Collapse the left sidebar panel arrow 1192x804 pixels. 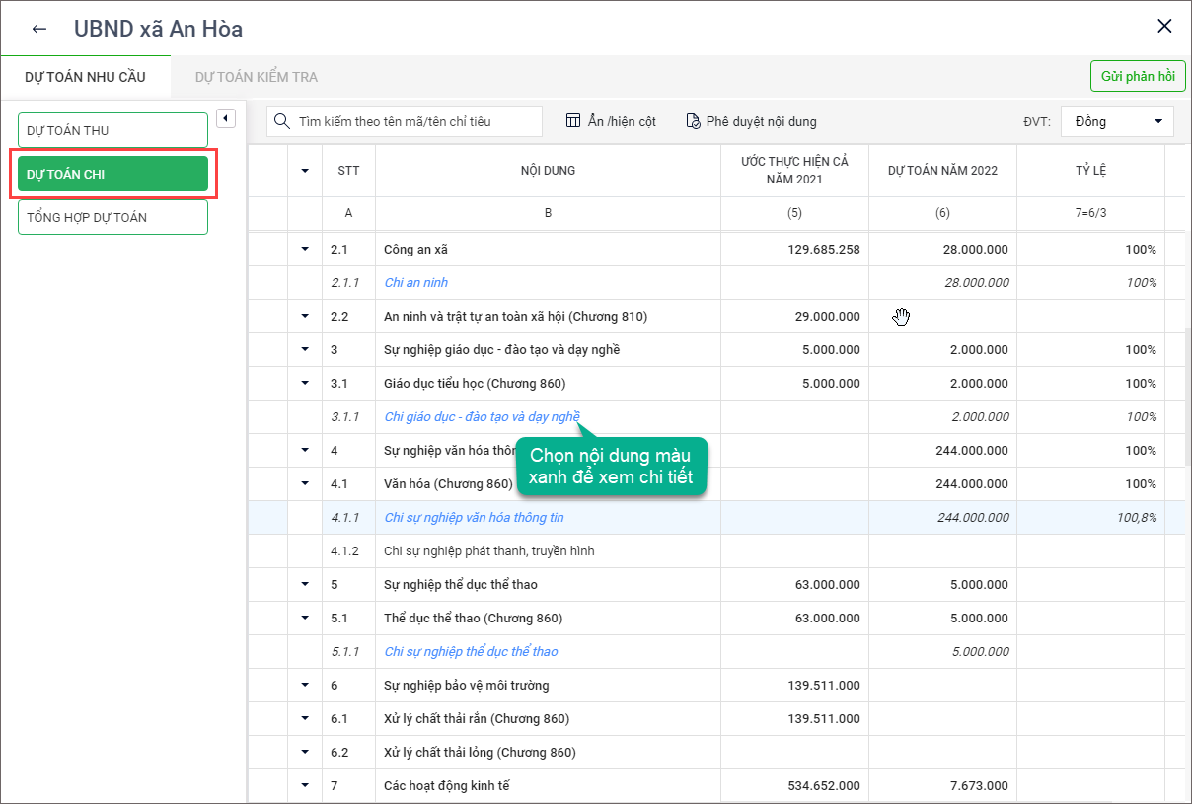[225, 118]
